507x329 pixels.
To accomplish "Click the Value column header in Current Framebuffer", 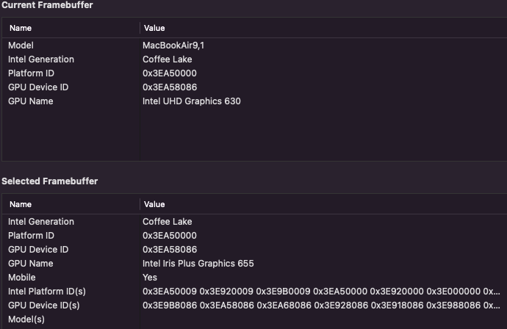I will click(323, 28).
